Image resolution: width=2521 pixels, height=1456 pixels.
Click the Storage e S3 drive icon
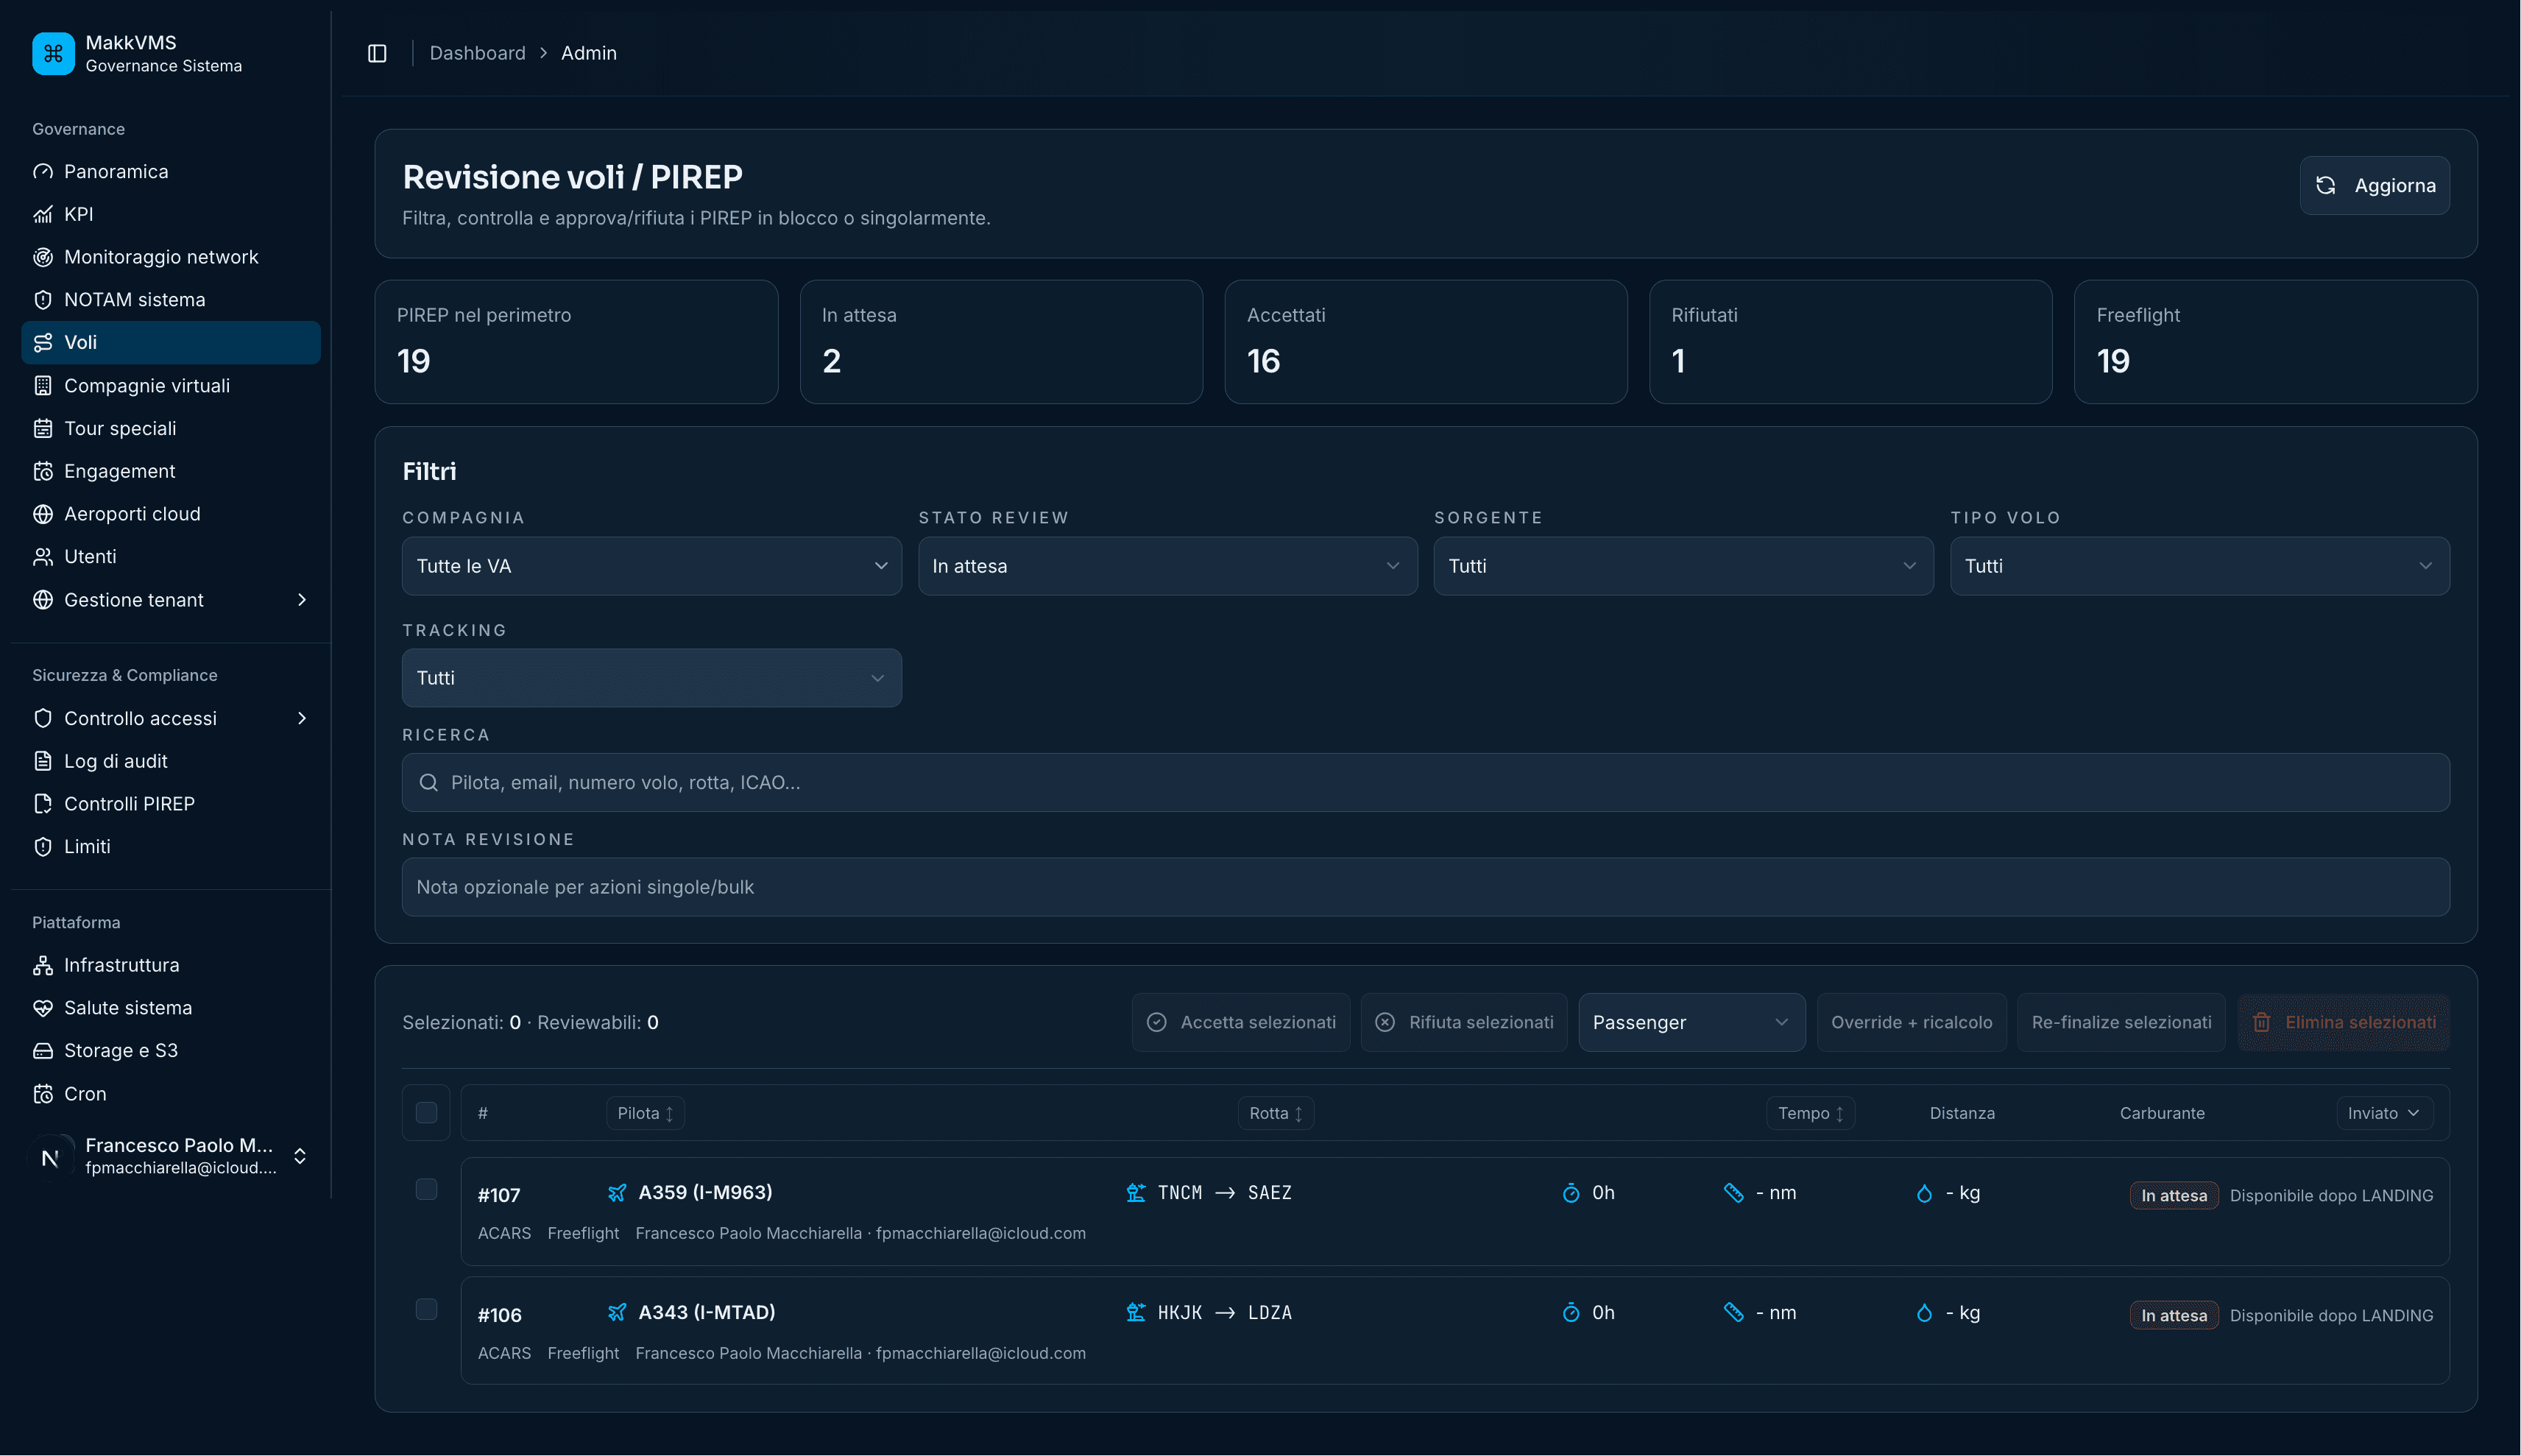[x=43, y=1051]
